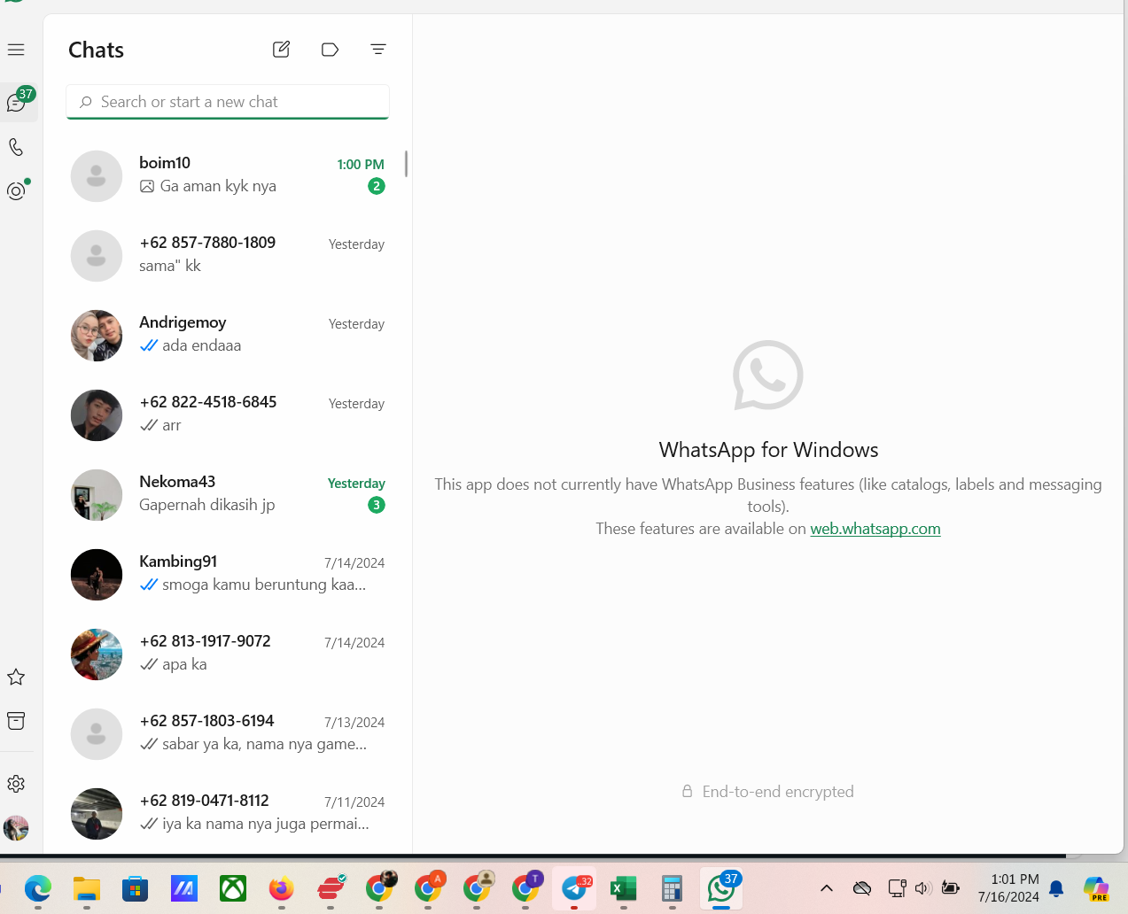1128x914 pixels.
Task: Open Firefox from taskbar
Action: coord(282,887)
